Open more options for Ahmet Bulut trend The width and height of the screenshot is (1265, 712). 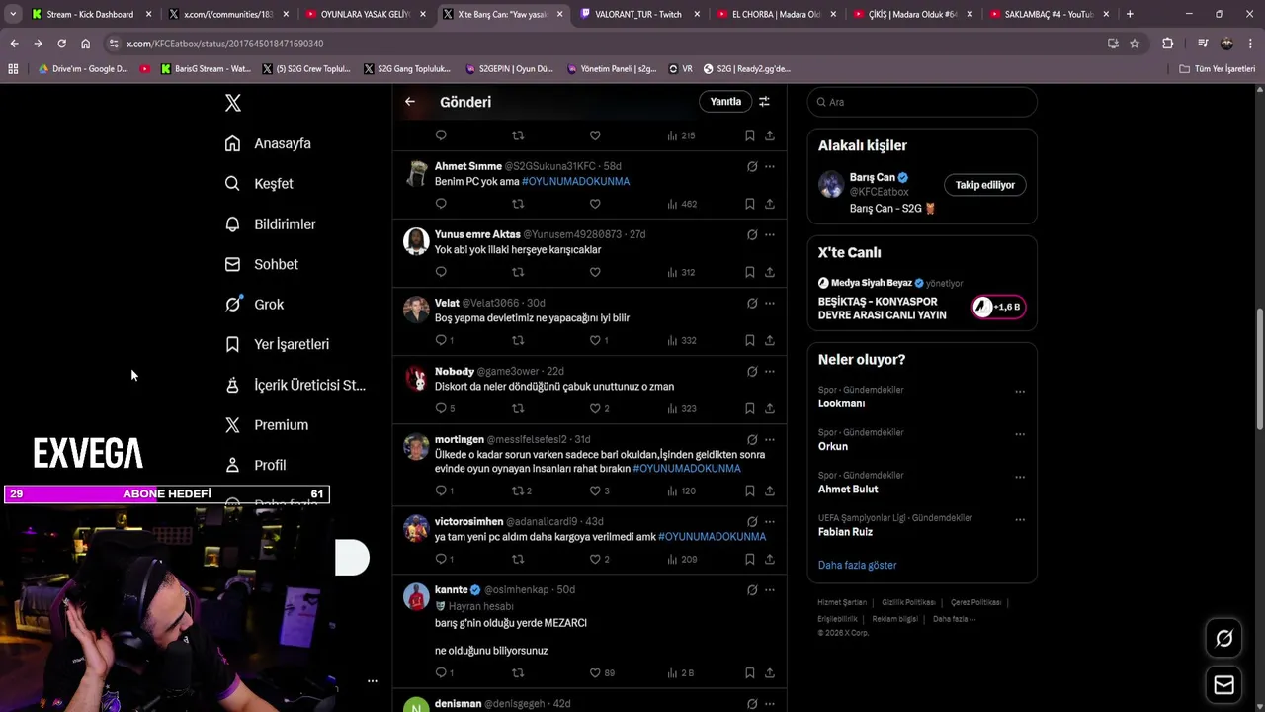pos(1020,477)
